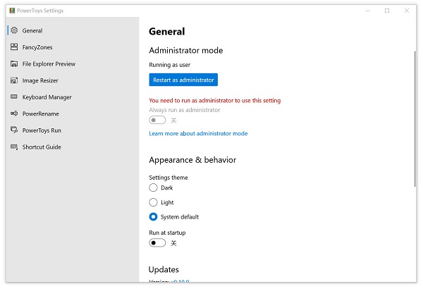Viewport: 423px width, 289px height.
Task: Click the red administrator warning message
Action: click(x=215, y=100)
